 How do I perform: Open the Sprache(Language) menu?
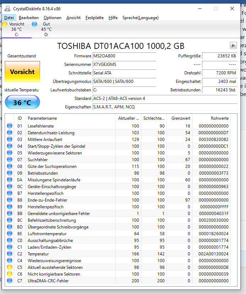tap(140, 18)
